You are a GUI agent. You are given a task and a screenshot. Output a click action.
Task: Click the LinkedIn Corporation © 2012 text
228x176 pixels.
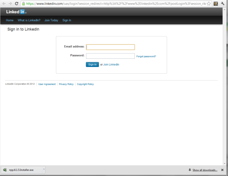click(x=20, y=84)
